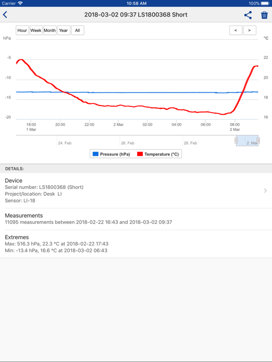Click 26. Feb on the navigator timeline
The image size is (272, 362).
[x=127, y=143]
